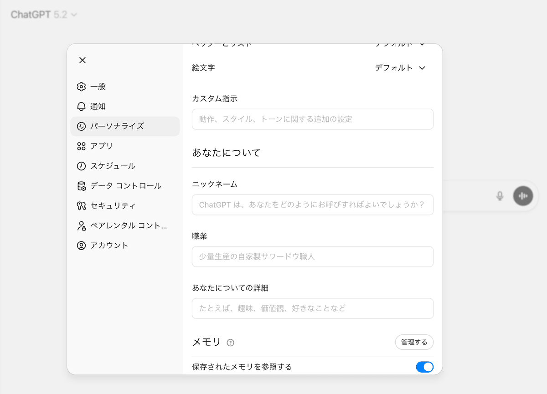Open the アプリ settings tab

tap(125, 146)
